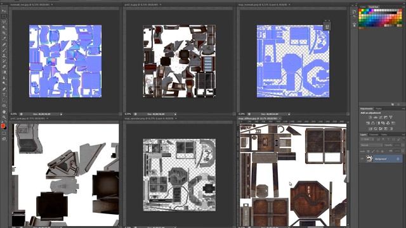Select the Brush tool
The image size is (406, 228).
click(4, 50)
